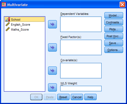The image size is (127, 104).
Task: Click inside the Dependent Variables box
Action: [81, 24]
